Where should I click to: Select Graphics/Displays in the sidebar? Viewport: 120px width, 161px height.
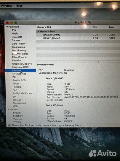(x=22, y=64)
